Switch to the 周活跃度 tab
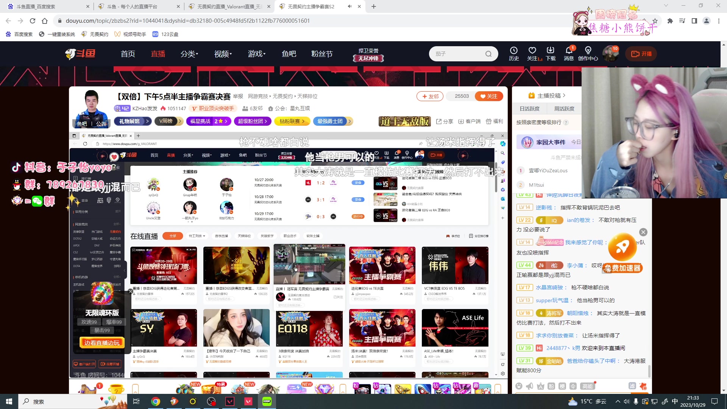Viewport: 727px width, 409px height. (x=564, y=109)
